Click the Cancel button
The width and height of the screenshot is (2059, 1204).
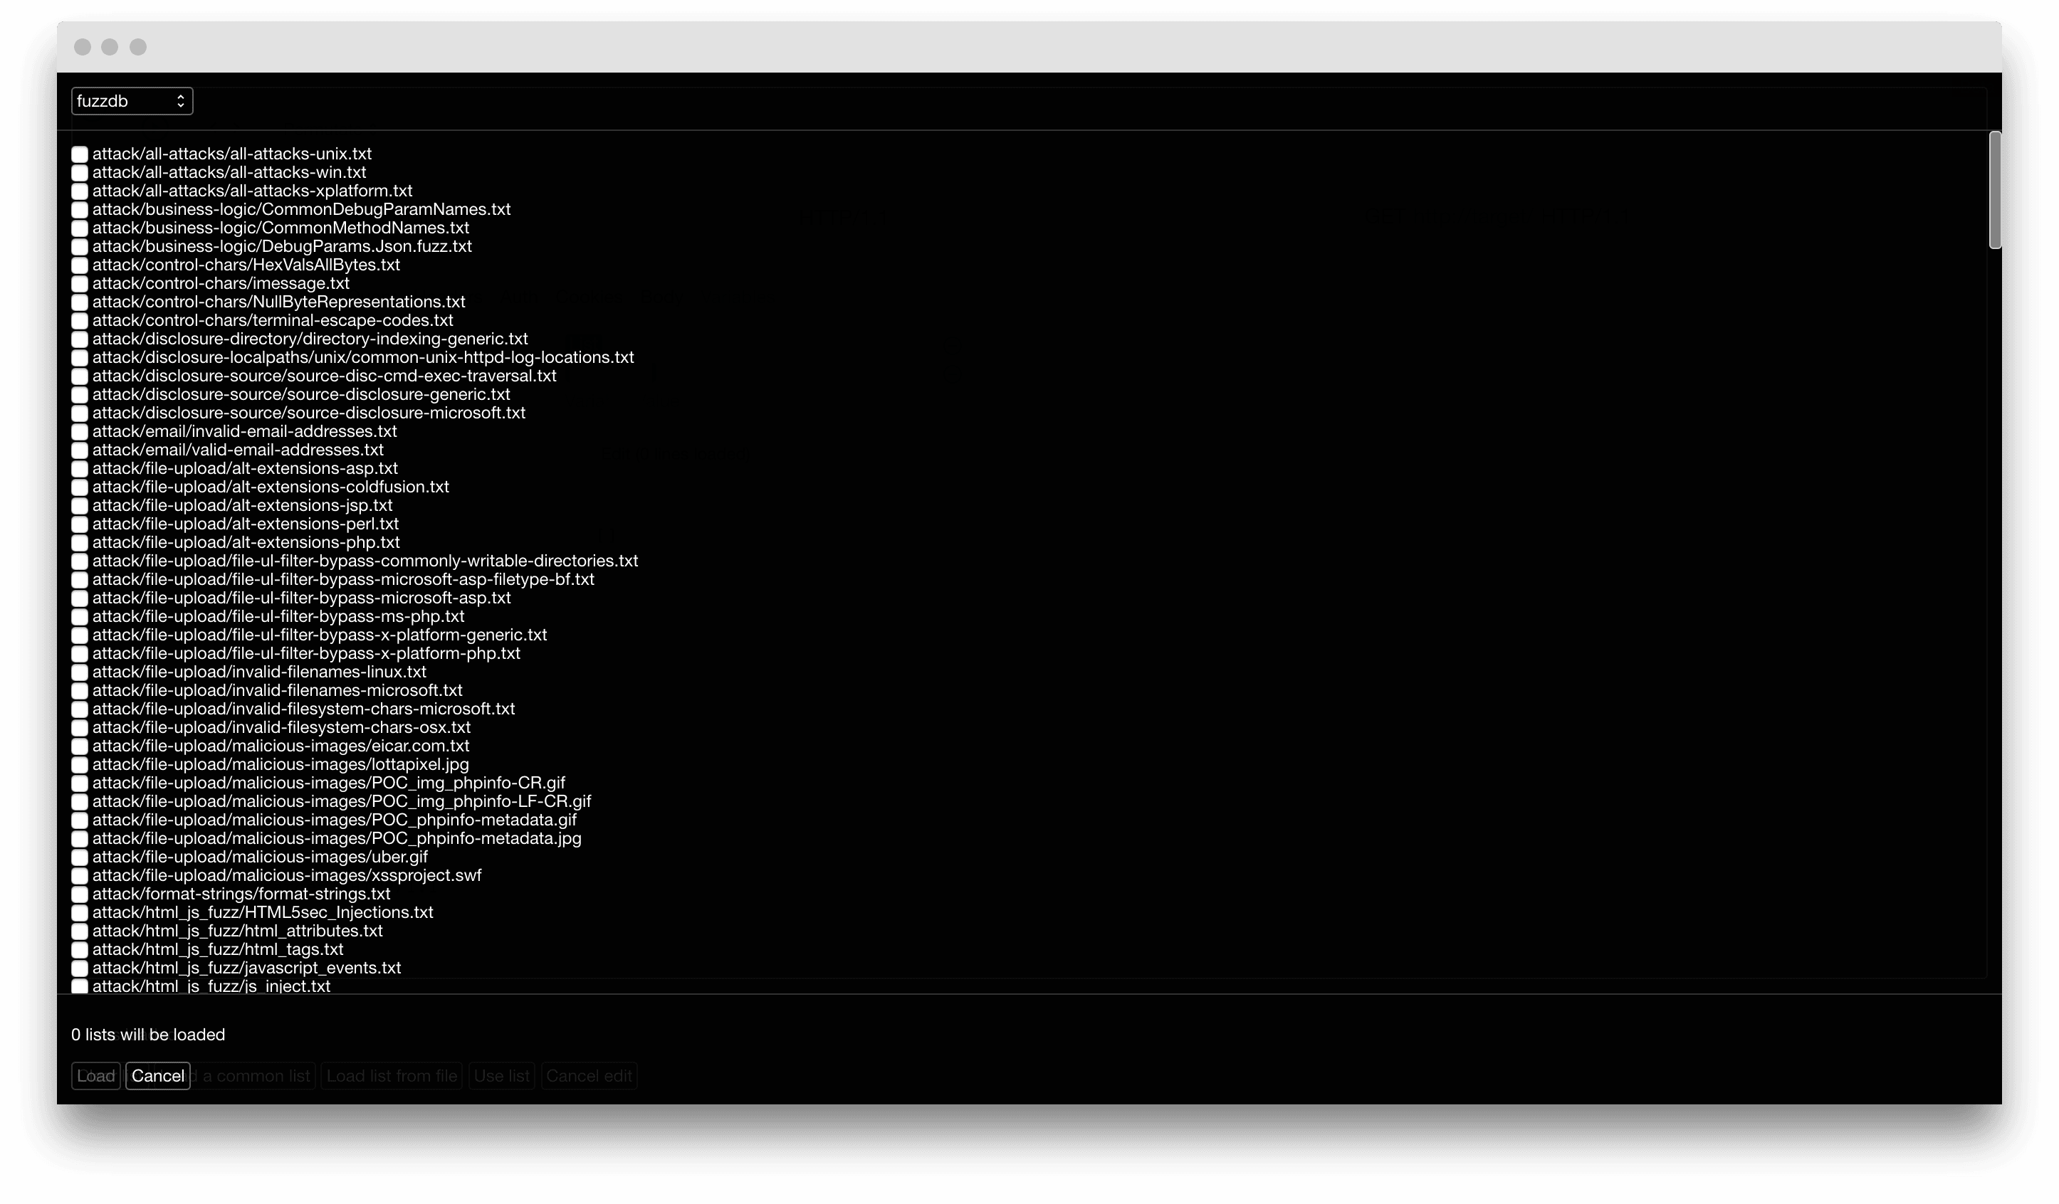click(x=157, y=1077)
